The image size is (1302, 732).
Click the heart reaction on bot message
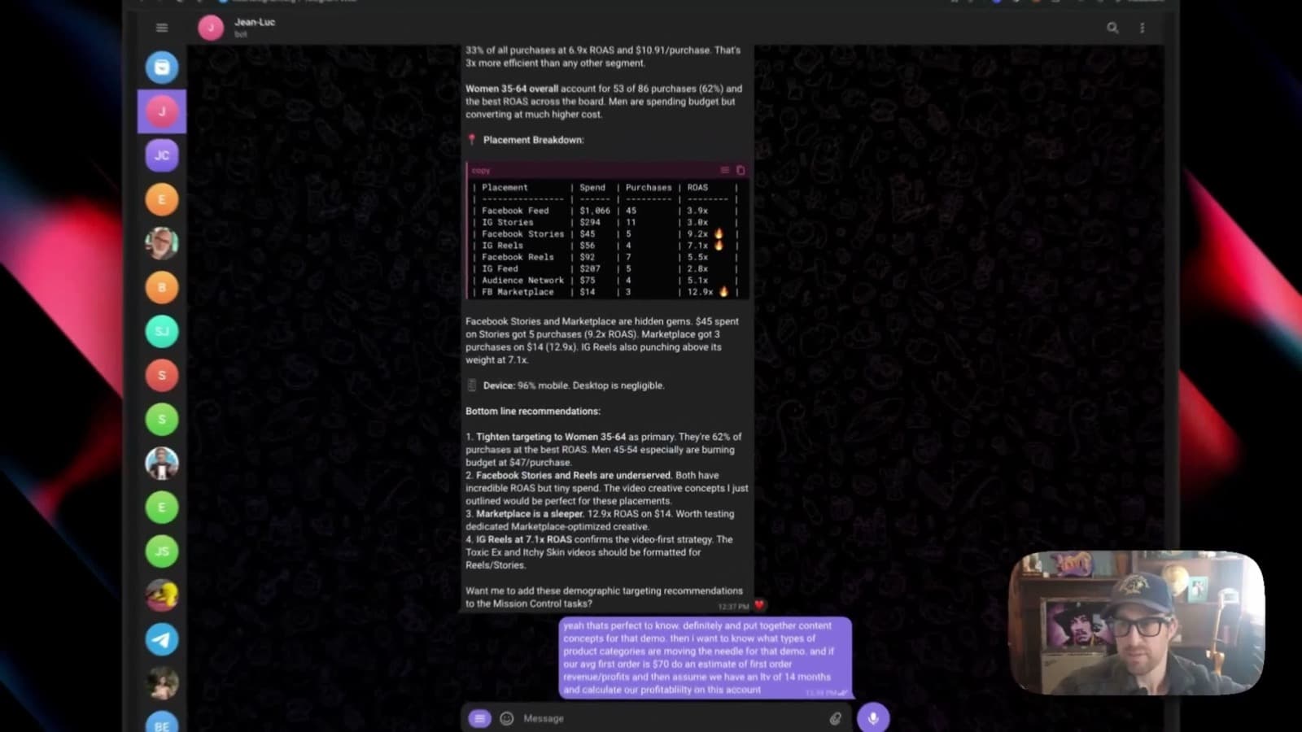[x=759, y=604]
